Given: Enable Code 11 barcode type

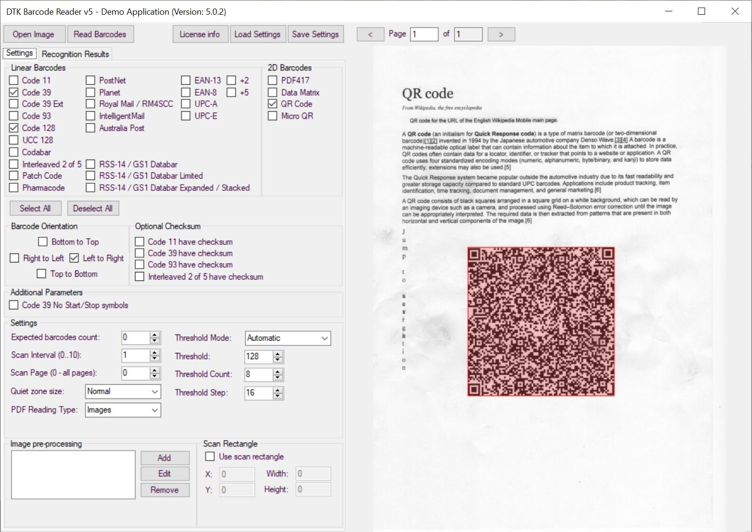Looking at the screenshot, I should coord(14,80).
